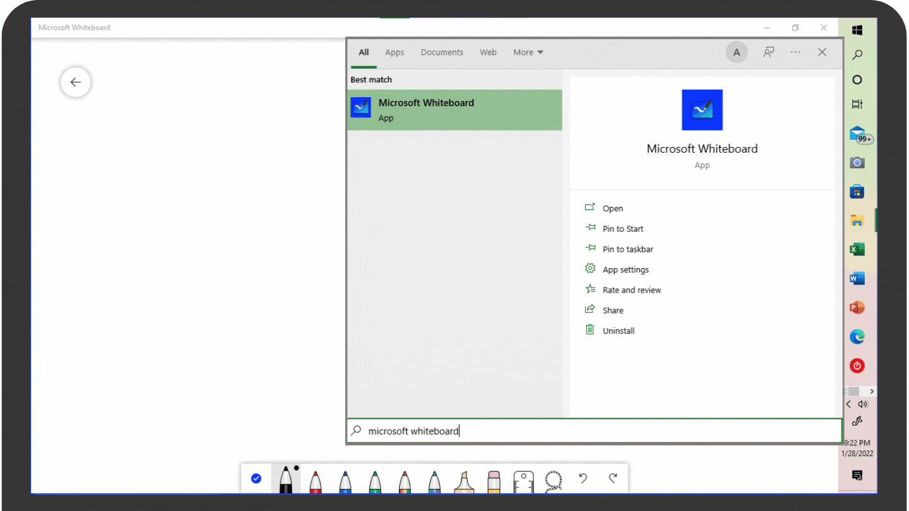
Task: Switch to the Web search tab
Action: click(488, 52)
